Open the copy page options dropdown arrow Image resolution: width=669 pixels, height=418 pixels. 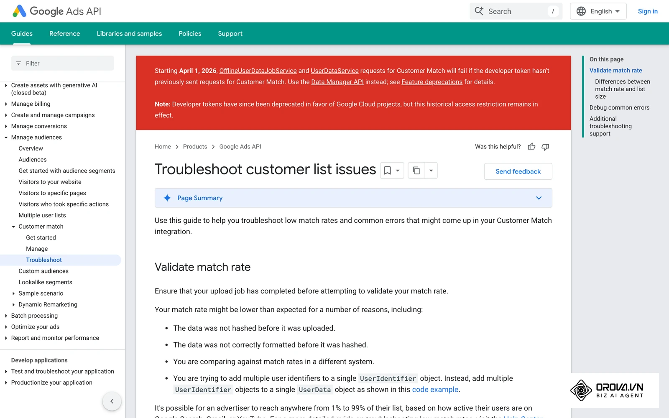(431, 171)
